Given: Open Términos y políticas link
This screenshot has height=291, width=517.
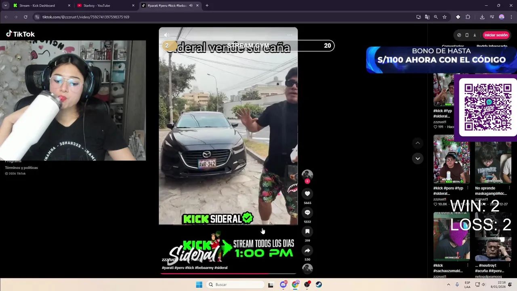Looking at the screenshot, I should pos(21,168).
